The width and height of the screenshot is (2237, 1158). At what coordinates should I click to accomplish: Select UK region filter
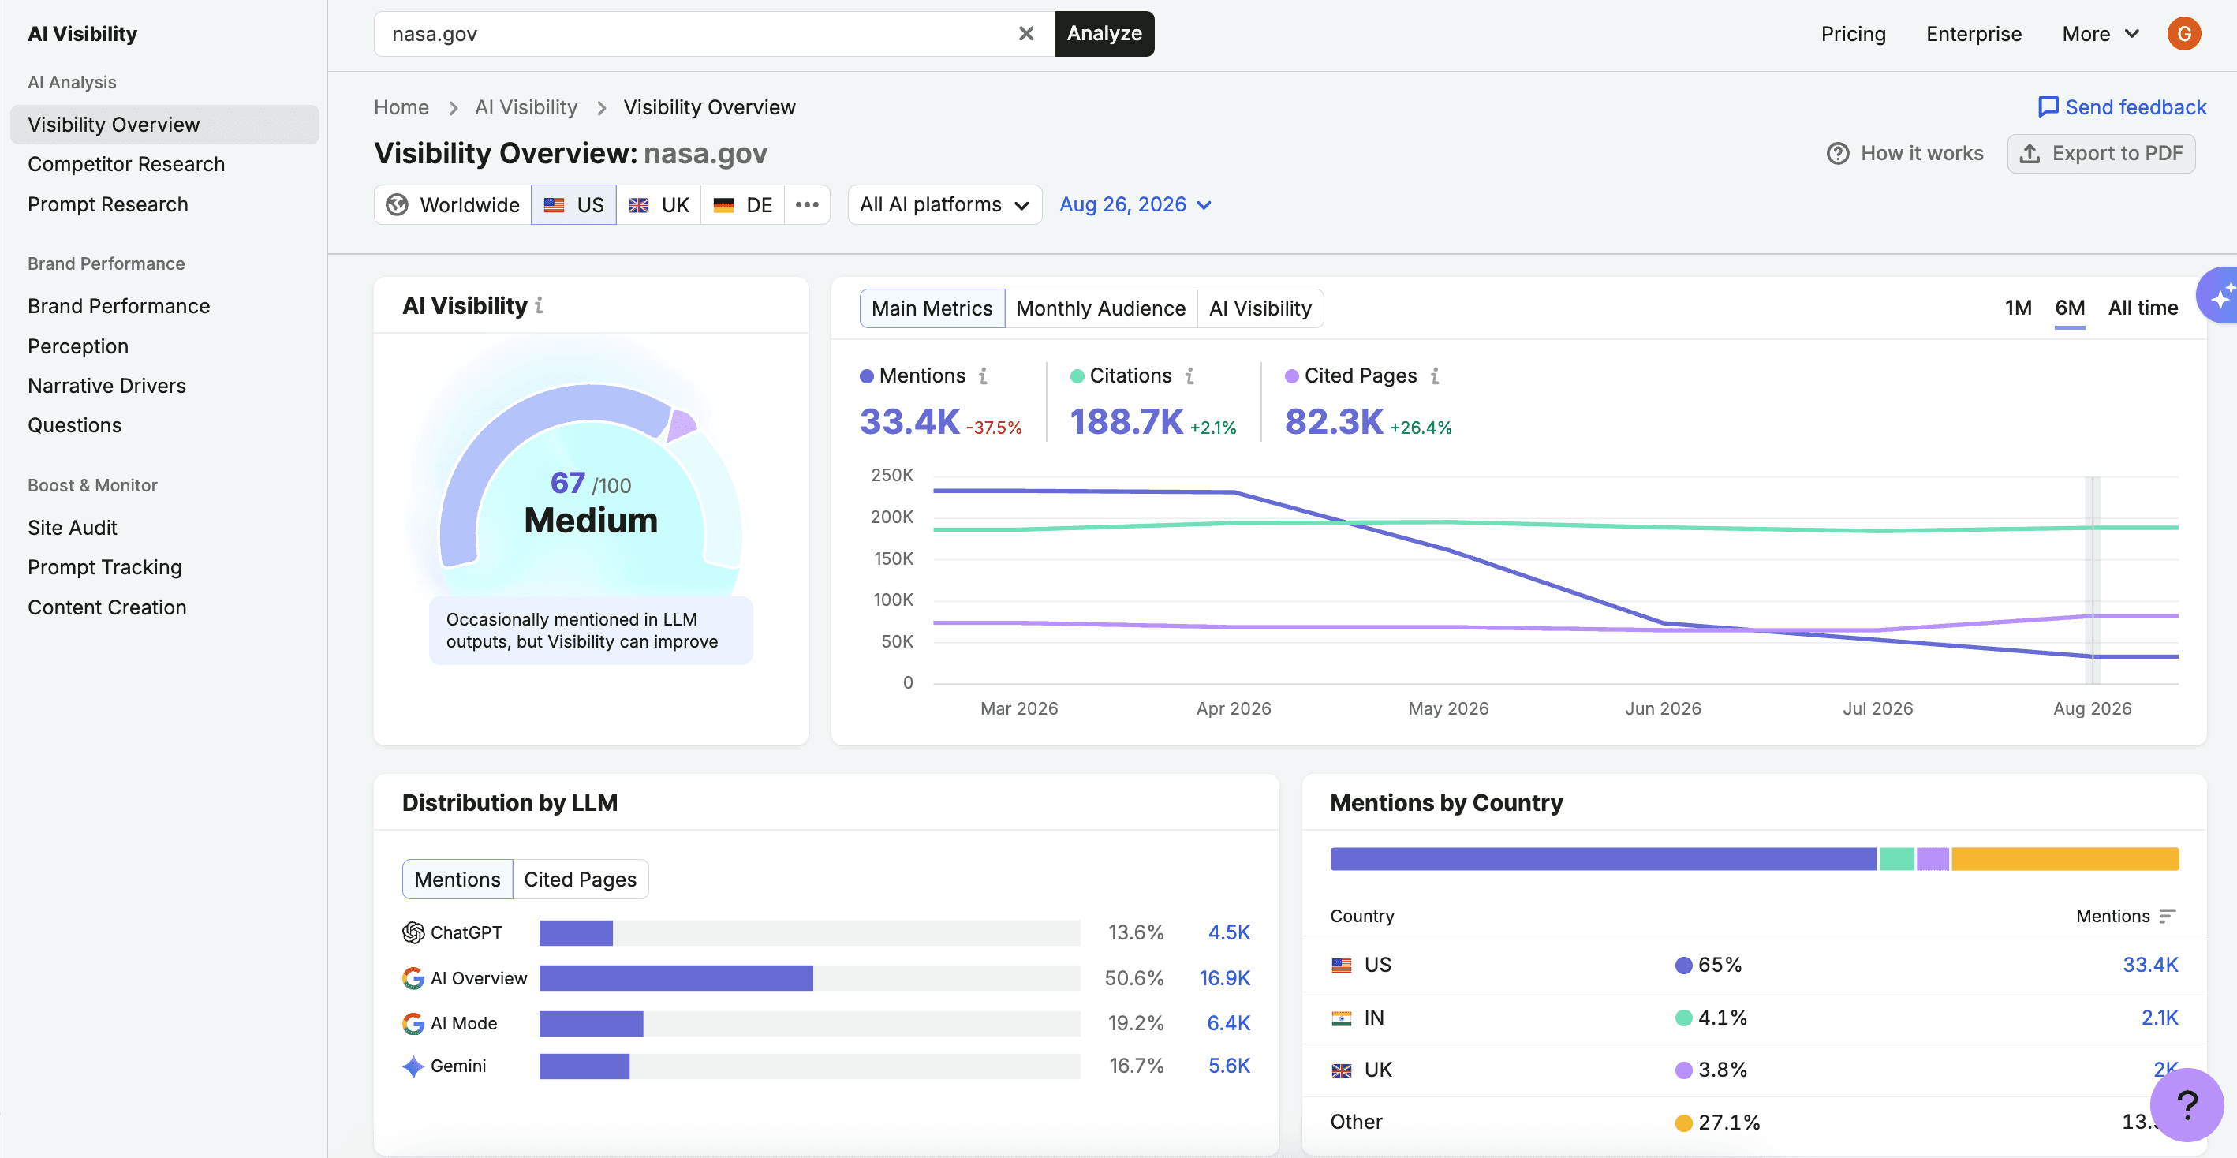point(659,205)
